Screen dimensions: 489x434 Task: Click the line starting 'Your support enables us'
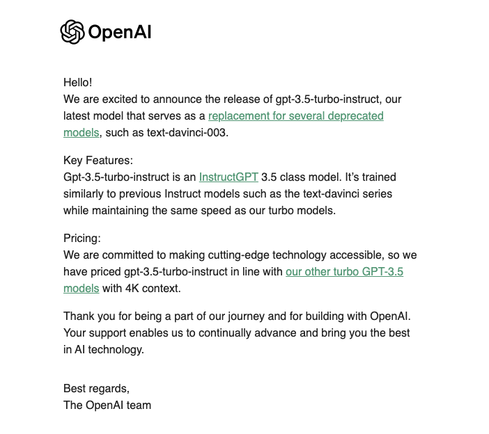coord(236,333)
